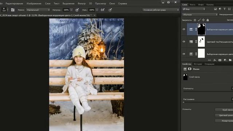Viewport: 233px width, 131px height.
Task: Click the all-white layer mask thumbnail
Action: click(x=201, y=53)
